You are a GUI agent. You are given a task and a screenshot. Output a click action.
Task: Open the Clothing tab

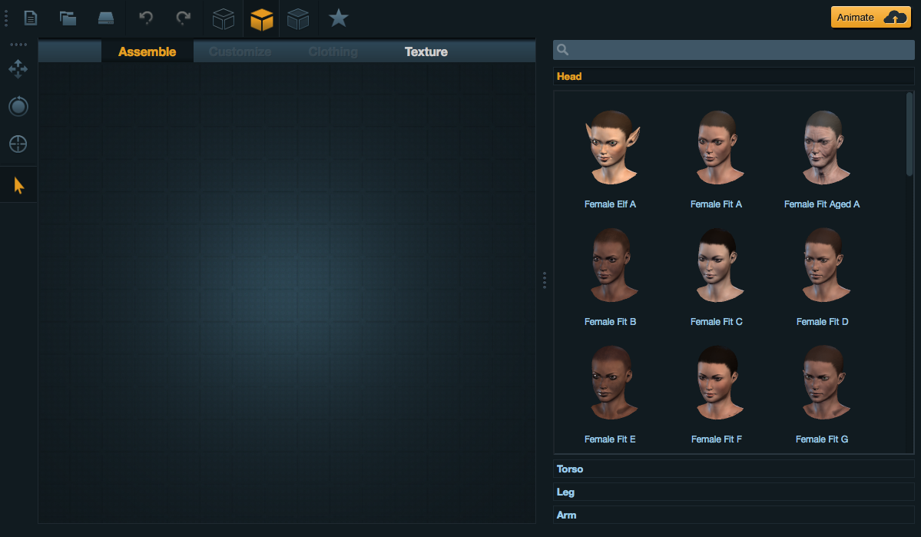click(333, 51)
